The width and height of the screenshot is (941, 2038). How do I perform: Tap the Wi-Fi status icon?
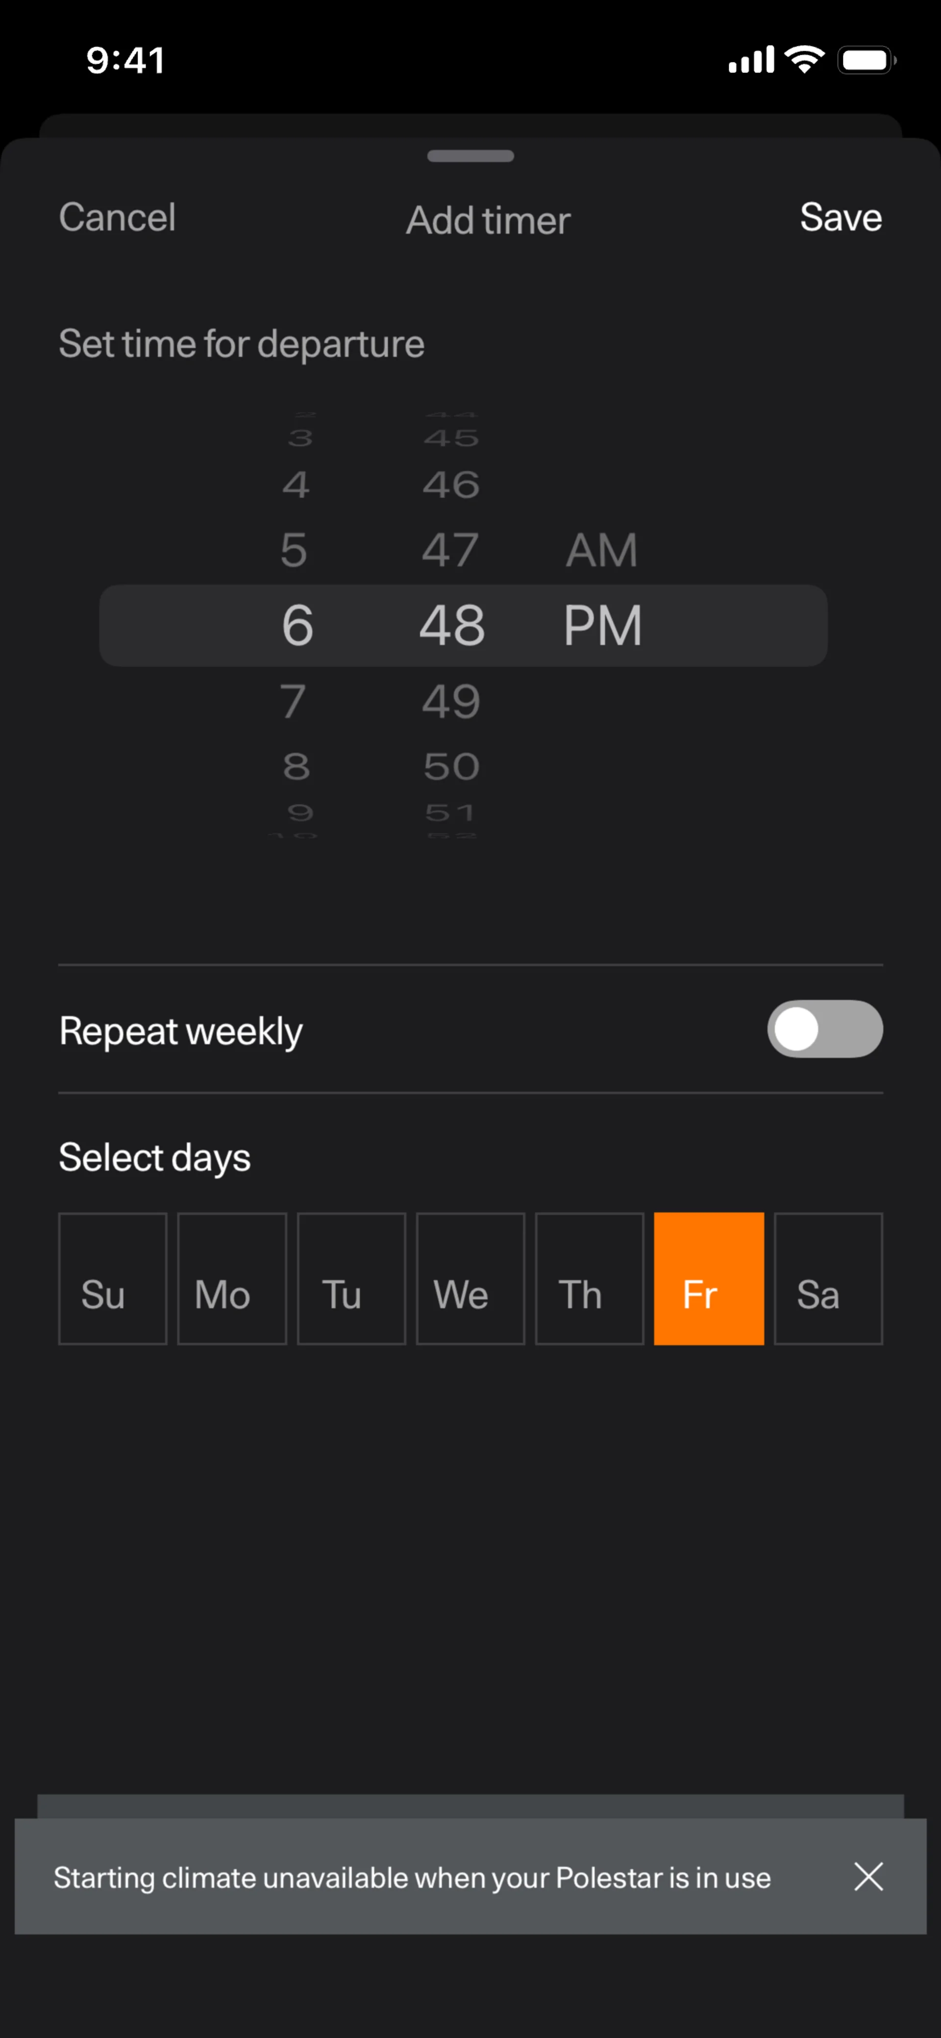click(x=804, y=59)
